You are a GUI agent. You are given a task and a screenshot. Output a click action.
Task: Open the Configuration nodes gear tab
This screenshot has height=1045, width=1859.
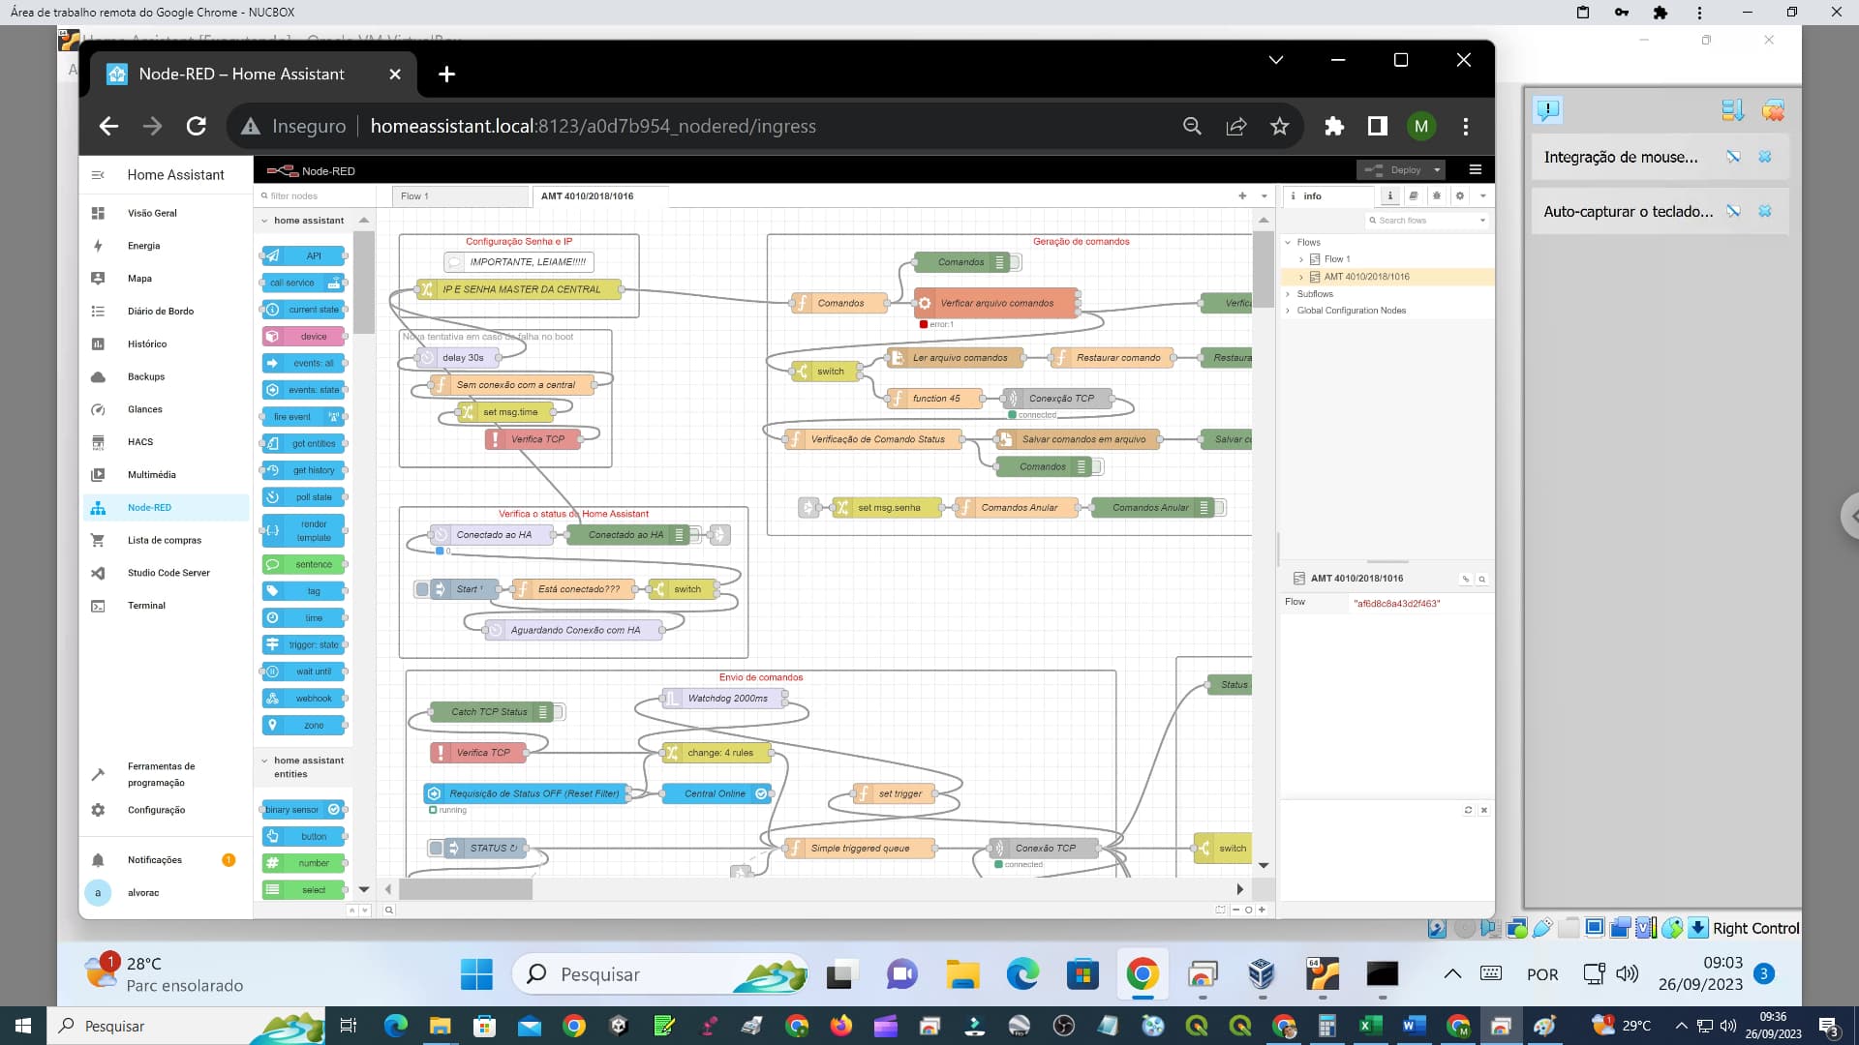(x=1460, y=195)
